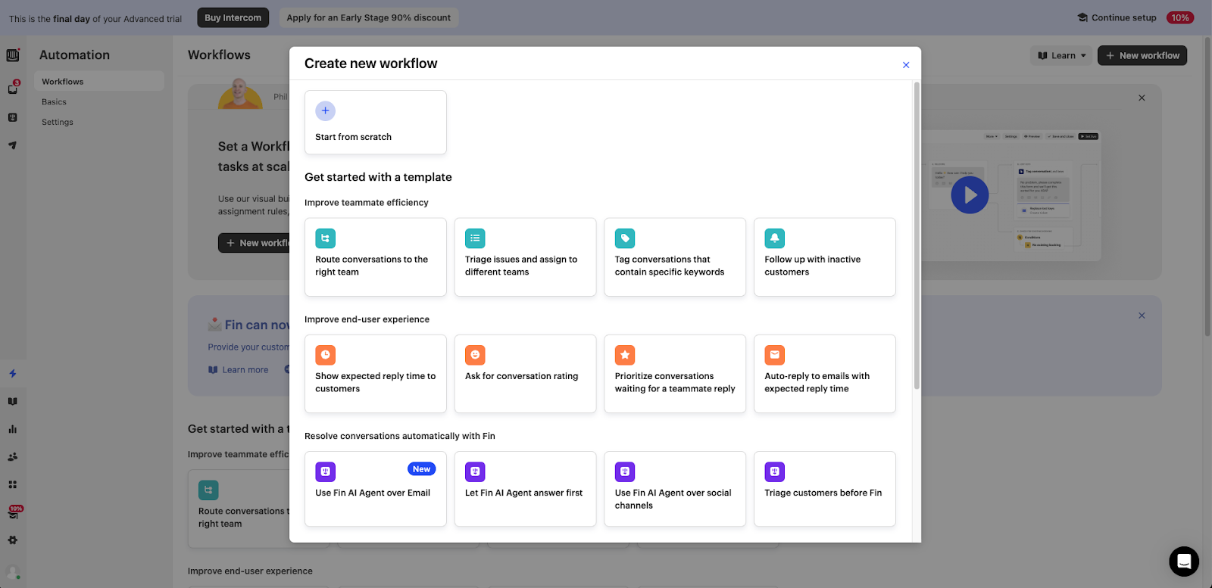Click the Triage issues list icon

coord(475,238)
